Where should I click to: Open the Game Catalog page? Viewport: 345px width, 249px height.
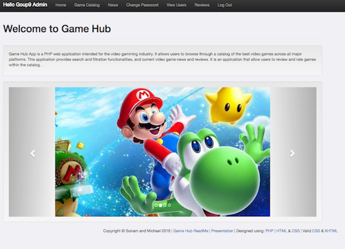point(87,5)
